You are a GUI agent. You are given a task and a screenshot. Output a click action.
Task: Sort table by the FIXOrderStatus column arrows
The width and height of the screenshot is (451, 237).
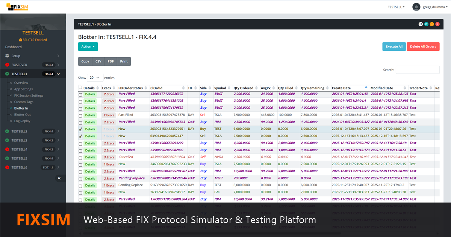[x=146, y=88]
